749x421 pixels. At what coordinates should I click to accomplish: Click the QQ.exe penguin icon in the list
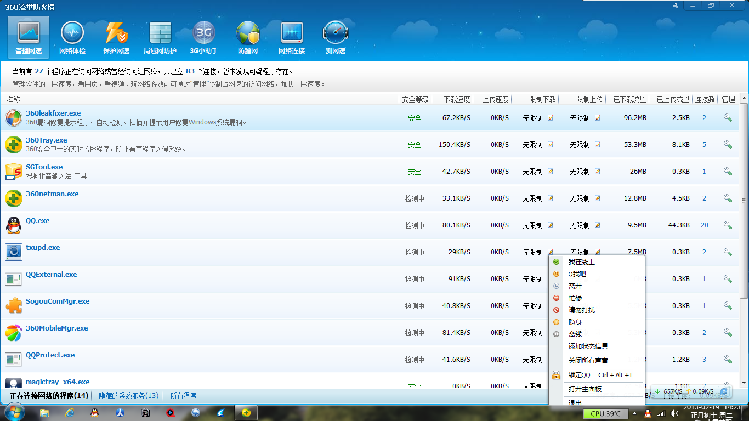14,225
